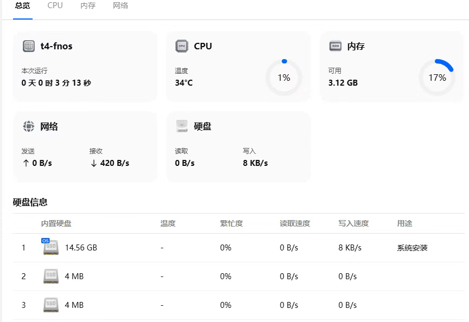Switch to the 网络 tab
This screenshot has width=469, height=322.
point(121,6)
